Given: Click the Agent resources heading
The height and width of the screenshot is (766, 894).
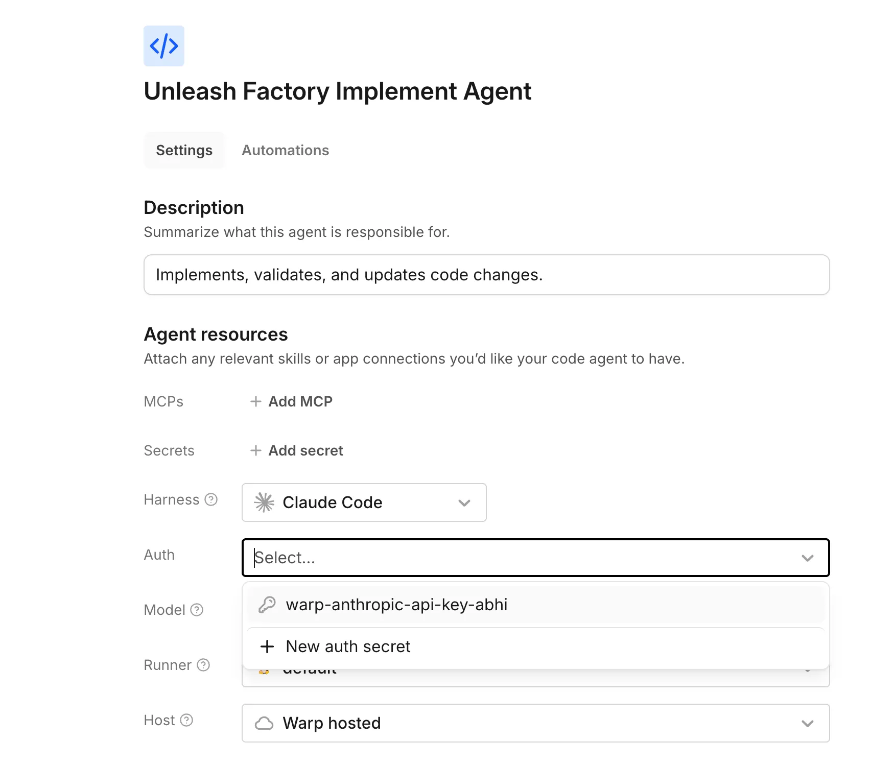Looking at the screenshot, I should click(216, 334).
